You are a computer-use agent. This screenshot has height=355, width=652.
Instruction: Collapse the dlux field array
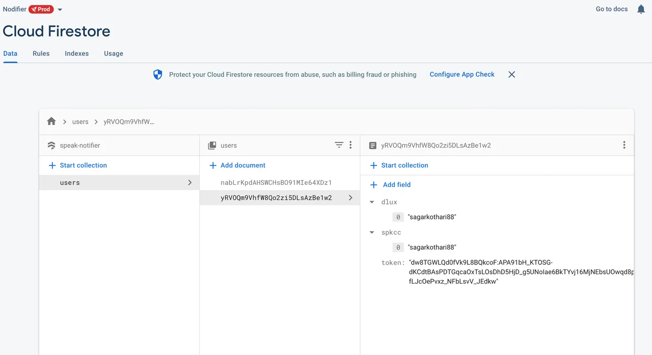372,202
